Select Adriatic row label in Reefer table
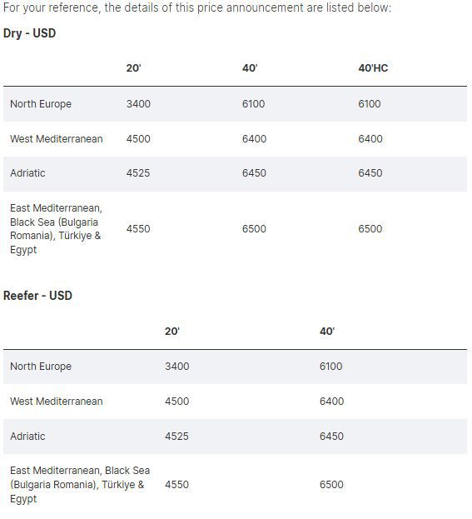The image size is (472, 519). (27, 437)
